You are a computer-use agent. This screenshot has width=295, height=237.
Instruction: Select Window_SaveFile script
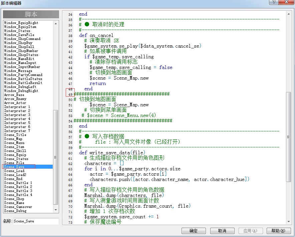coord(19,35)
